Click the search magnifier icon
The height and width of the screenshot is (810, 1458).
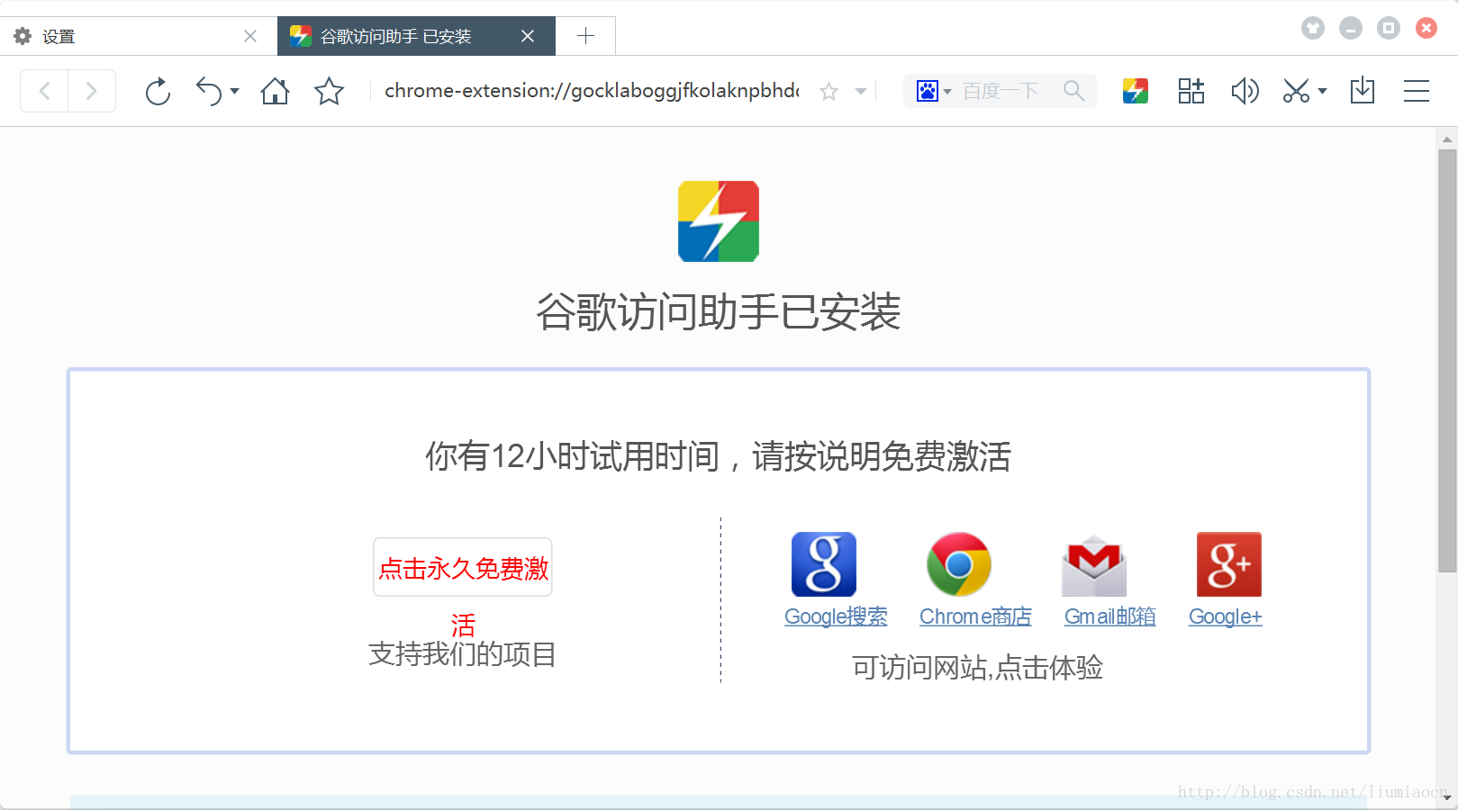pyautogui.click(x=1073, y=91)
